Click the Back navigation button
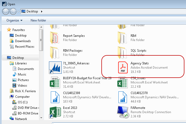 [x=6, y=11]
